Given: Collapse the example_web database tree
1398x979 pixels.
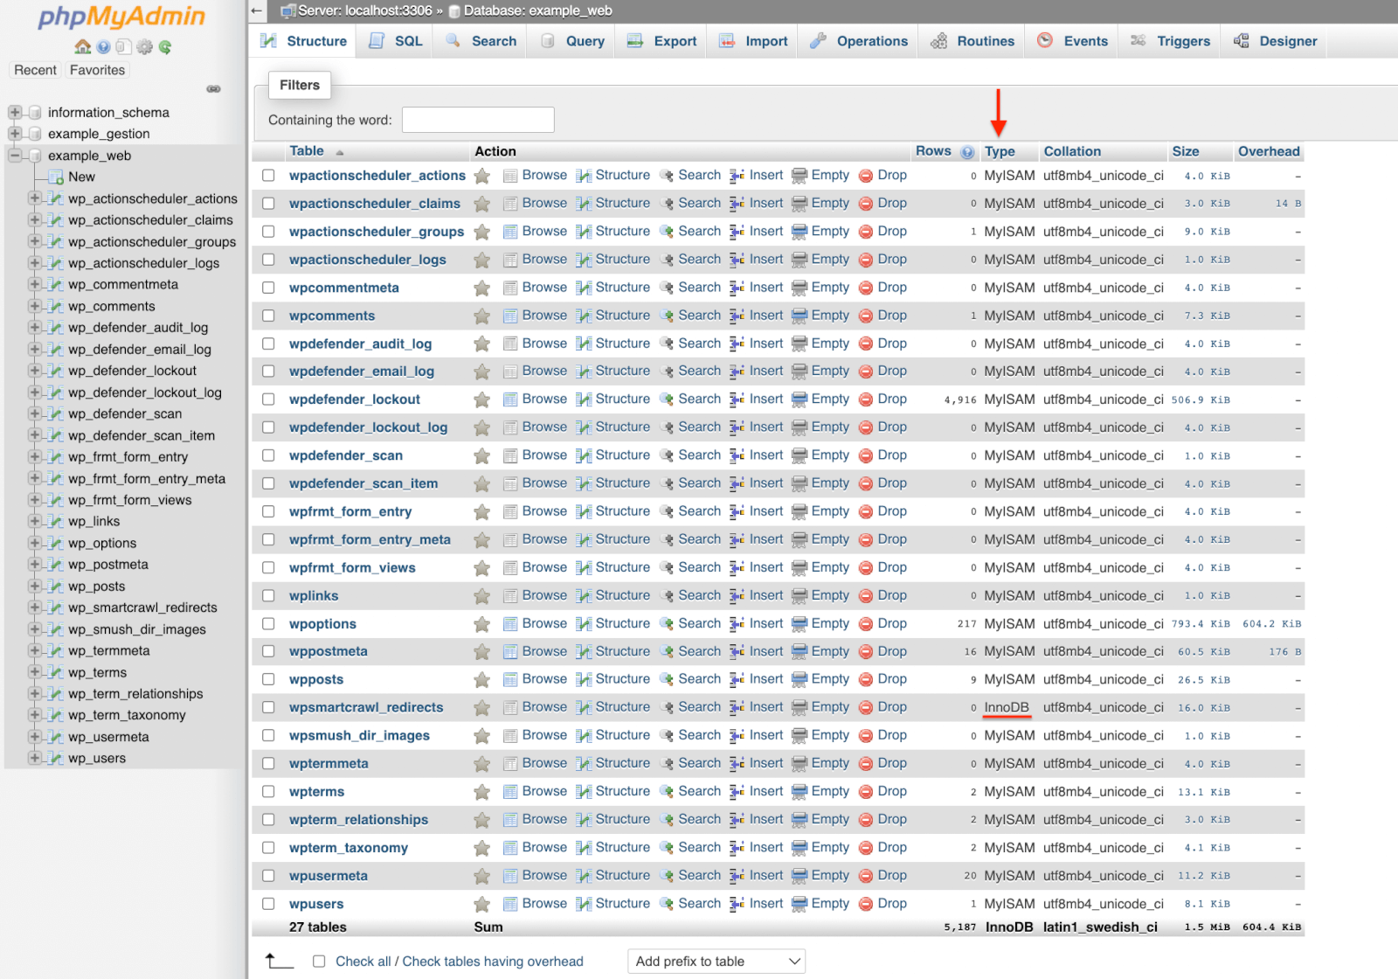Looking at the screenshot, I should pos(14,155).
